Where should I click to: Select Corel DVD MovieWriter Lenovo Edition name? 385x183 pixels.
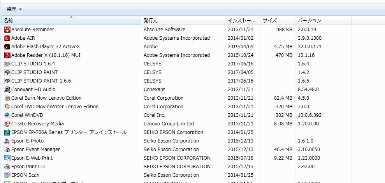click(x=55, y=107)
